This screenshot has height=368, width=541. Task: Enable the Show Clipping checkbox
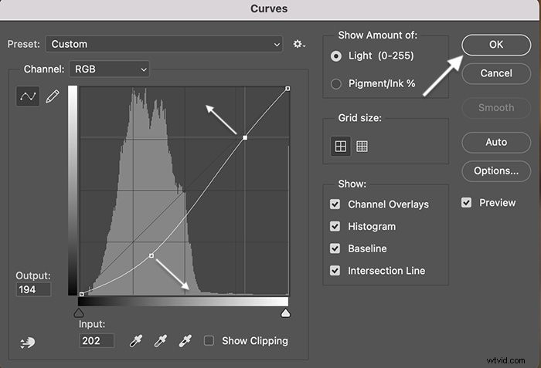209,341
